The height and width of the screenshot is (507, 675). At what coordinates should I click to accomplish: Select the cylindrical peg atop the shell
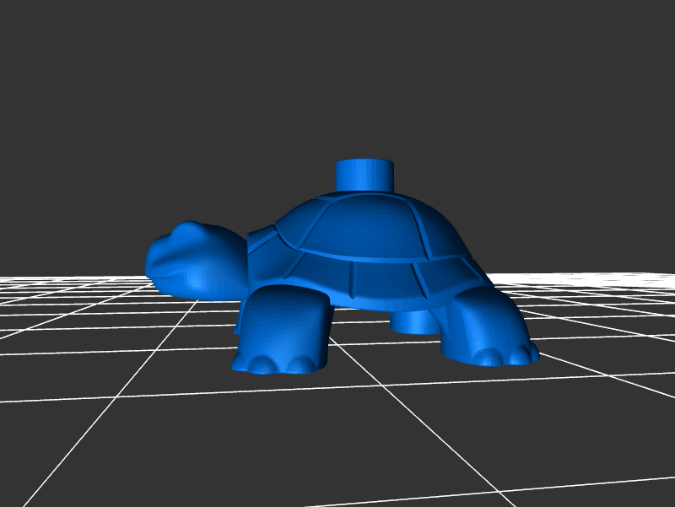click(x=364, y=174)
